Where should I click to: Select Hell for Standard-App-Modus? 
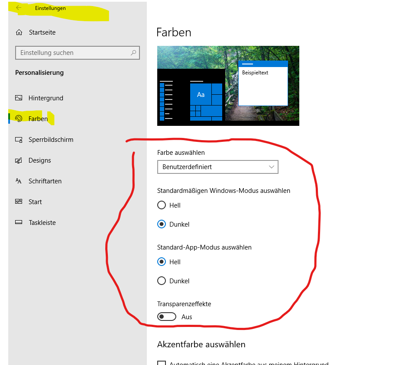(162, 262)
